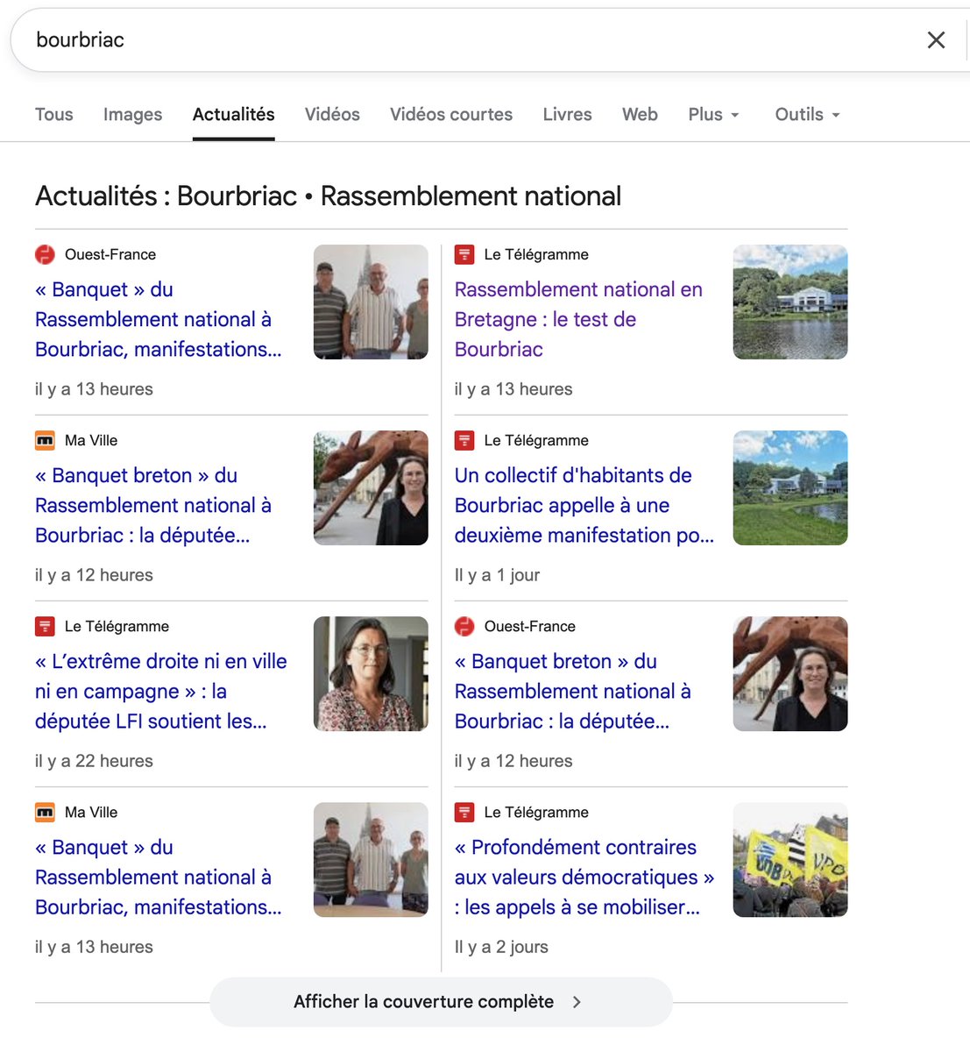The height and width of the screenshot is (1052, 970).
Task: Open 'Rassemblement national en Bretagne : le test' article
Action: [578, 319]
